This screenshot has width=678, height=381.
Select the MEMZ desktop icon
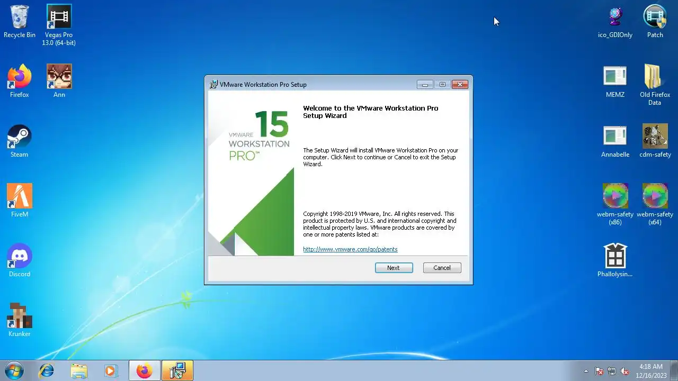(615, 81)
